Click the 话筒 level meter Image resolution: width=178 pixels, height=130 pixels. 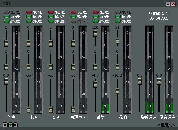point(105,69)
